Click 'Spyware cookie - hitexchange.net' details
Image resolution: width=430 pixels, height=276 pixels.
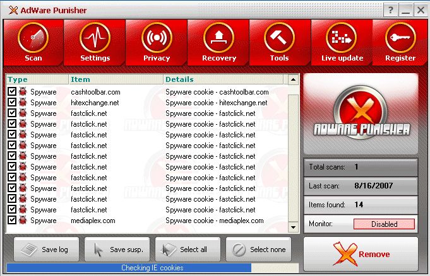click(217, 103)
